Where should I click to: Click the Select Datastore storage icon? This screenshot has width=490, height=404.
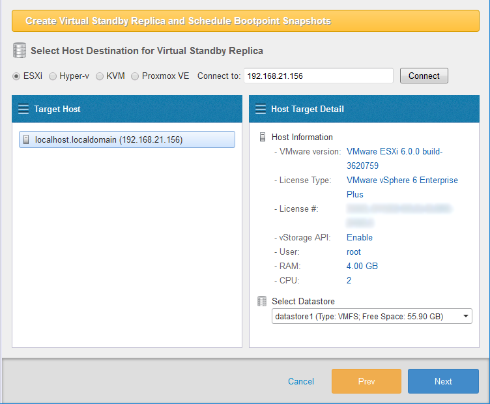coord(262,301)
